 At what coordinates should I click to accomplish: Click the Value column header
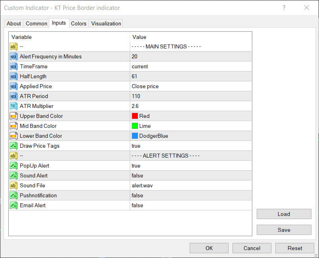(x=139, y=37)
